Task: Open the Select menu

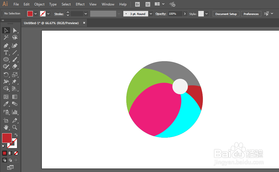Action: click(66, 4)
